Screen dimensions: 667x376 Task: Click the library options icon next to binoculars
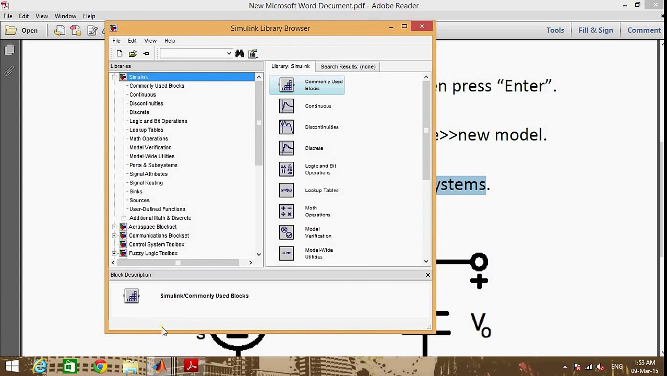point(253,53)
